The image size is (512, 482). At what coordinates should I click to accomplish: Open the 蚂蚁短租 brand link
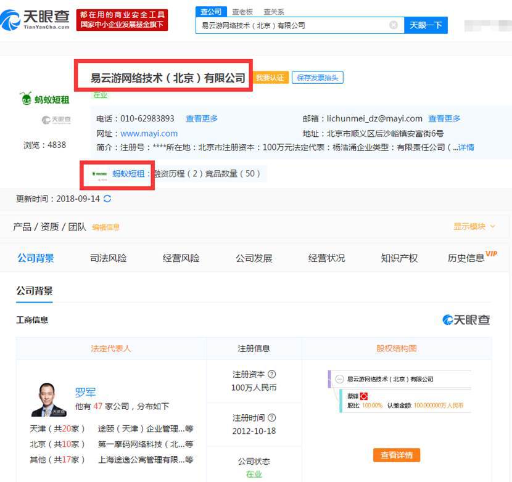click(x=128, y=174)
